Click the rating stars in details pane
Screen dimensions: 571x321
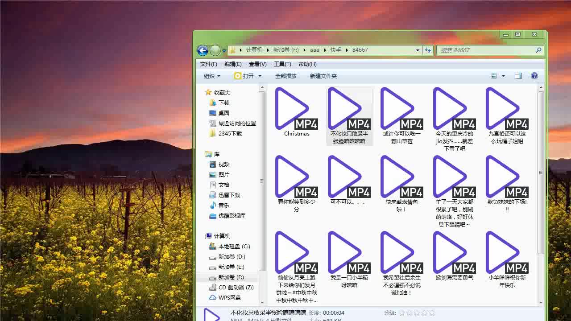point(416,313)
